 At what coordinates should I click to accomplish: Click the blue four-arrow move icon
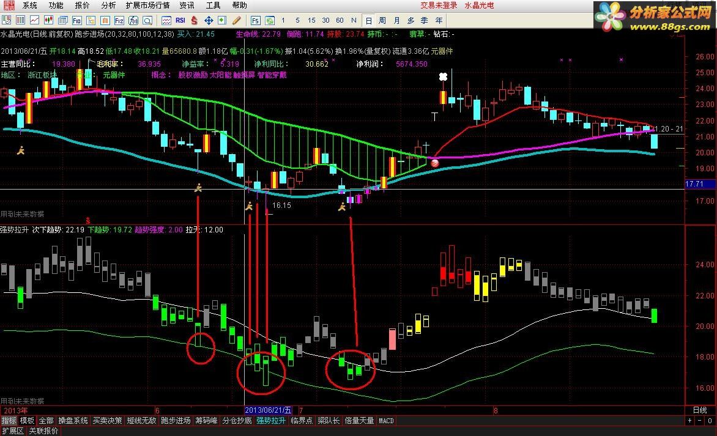pyautogui.click(x=209, y=20)
